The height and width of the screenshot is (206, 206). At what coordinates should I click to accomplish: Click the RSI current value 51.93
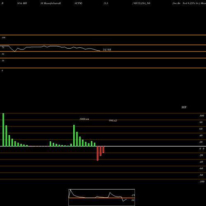(107, 50)
